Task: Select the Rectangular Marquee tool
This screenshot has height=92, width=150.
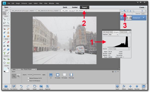Action: (x=8, y=19)
